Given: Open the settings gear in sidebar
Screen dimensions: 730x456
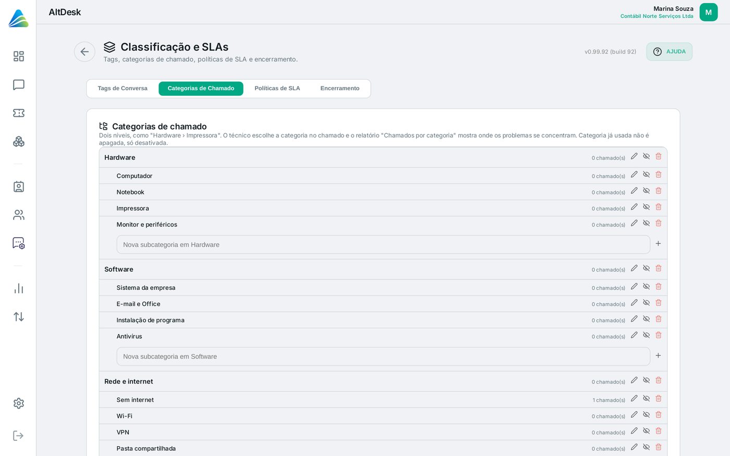Looking at the screenshot, I should tap(19, 403).
